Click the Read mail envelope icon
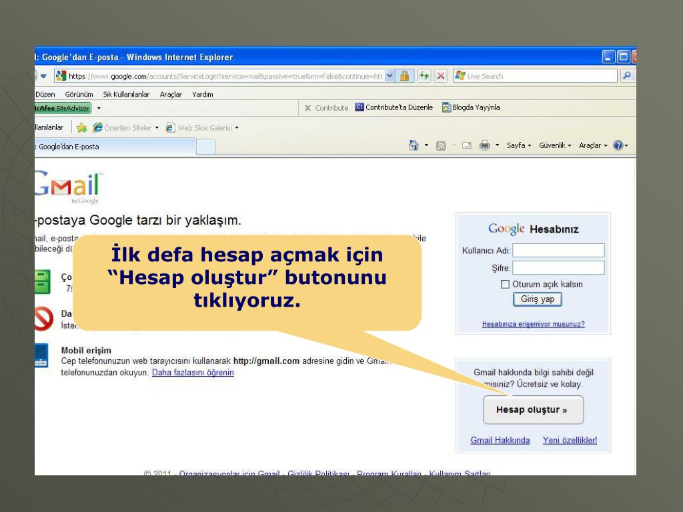This screenshot has width=683, height=512. 466,145
